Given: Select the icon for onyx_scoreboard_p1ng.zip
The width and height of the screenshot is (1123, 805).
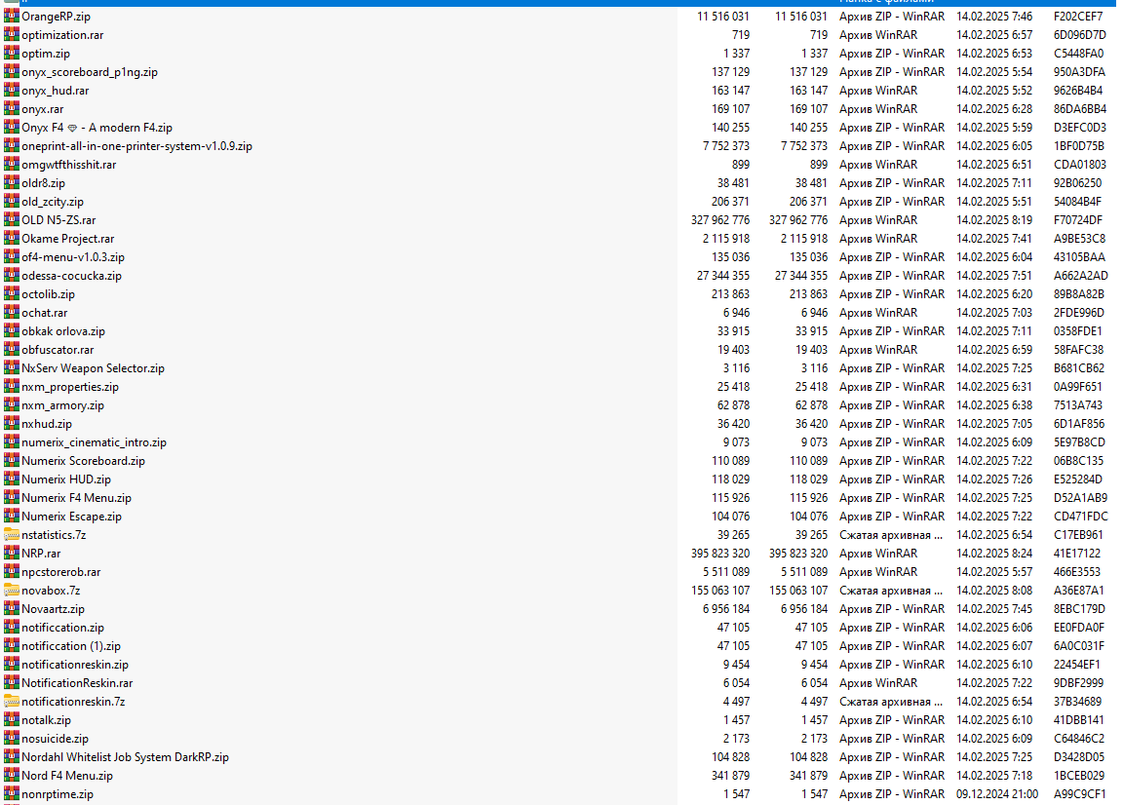Looking at the screenshot, I should pos(12,71).
